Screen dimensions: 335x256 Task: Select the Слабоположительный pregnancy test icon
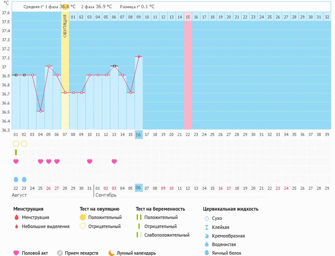(138, 235)
